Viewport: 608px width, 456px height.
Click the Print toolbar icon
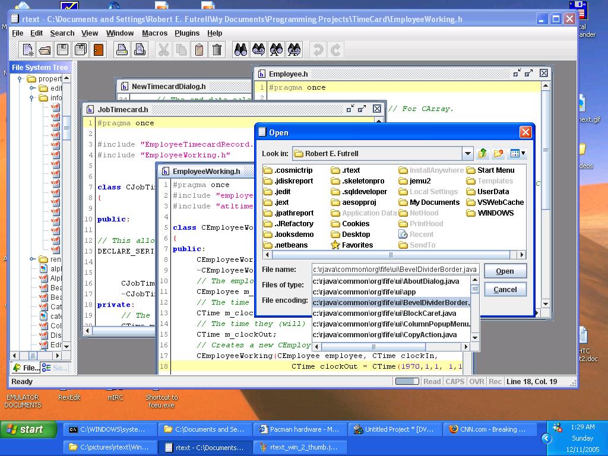[x=122, y=50]
